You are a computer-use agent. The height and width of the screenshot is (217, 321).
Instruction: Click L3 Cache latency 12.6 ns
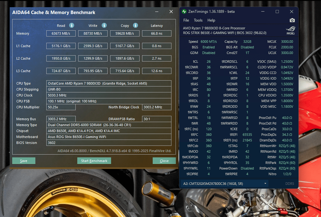coord(157,71)
